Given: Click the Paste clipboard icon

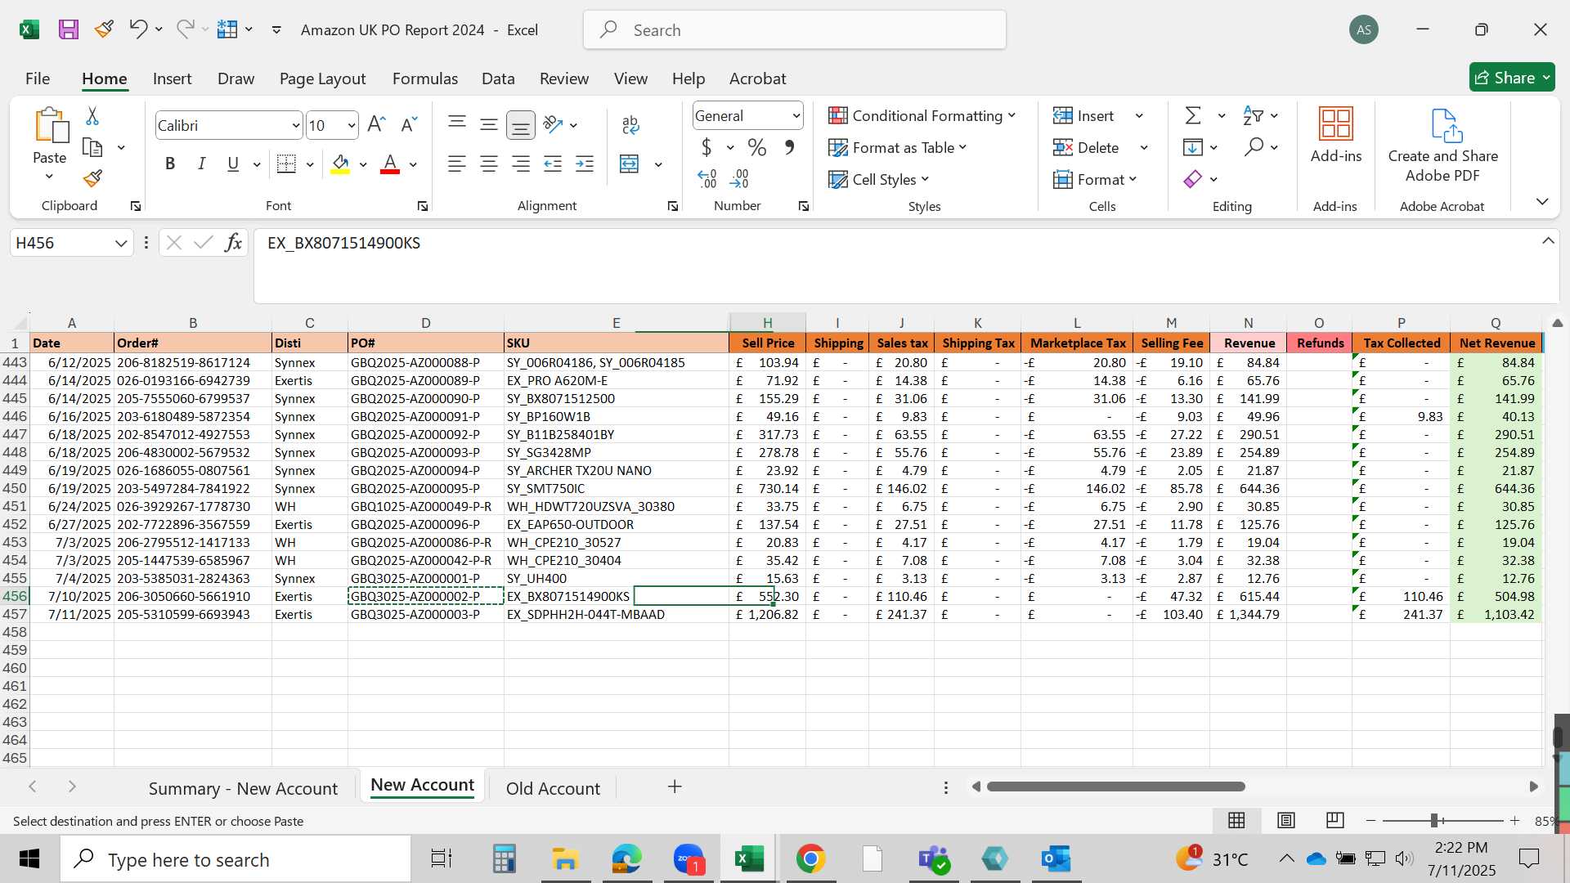Looking at the screenshot, I should pos(51,125).
